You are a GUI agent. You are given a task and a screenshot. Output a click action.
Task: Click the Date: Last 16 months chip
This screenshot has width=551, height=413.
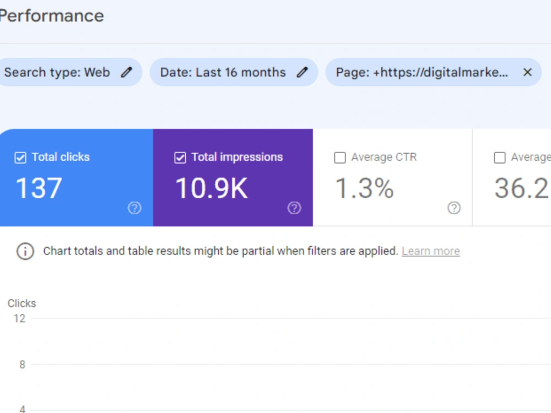(x=234, y=72)
